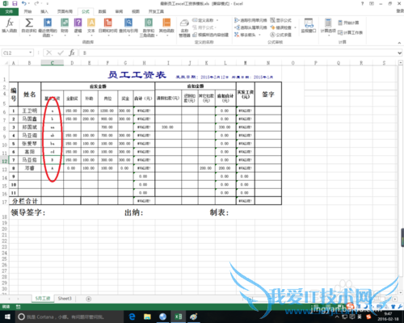Screen dimensions: 404x323
Task: Click Create from Selection
Action: [x=210, y=35]
